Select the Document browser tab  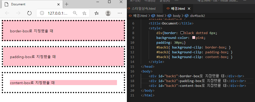32,4
